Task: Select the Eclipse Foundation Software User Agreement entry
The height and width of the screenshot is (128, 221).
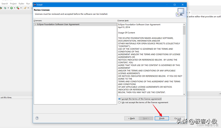Action: click(75, 24)
